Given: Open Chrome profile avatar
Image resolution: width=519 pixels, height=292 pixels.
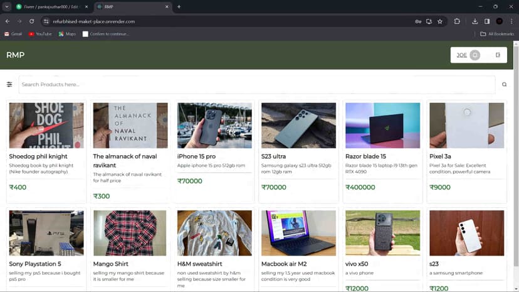Looking at the screenshot, I should click(x=500, y=21).
